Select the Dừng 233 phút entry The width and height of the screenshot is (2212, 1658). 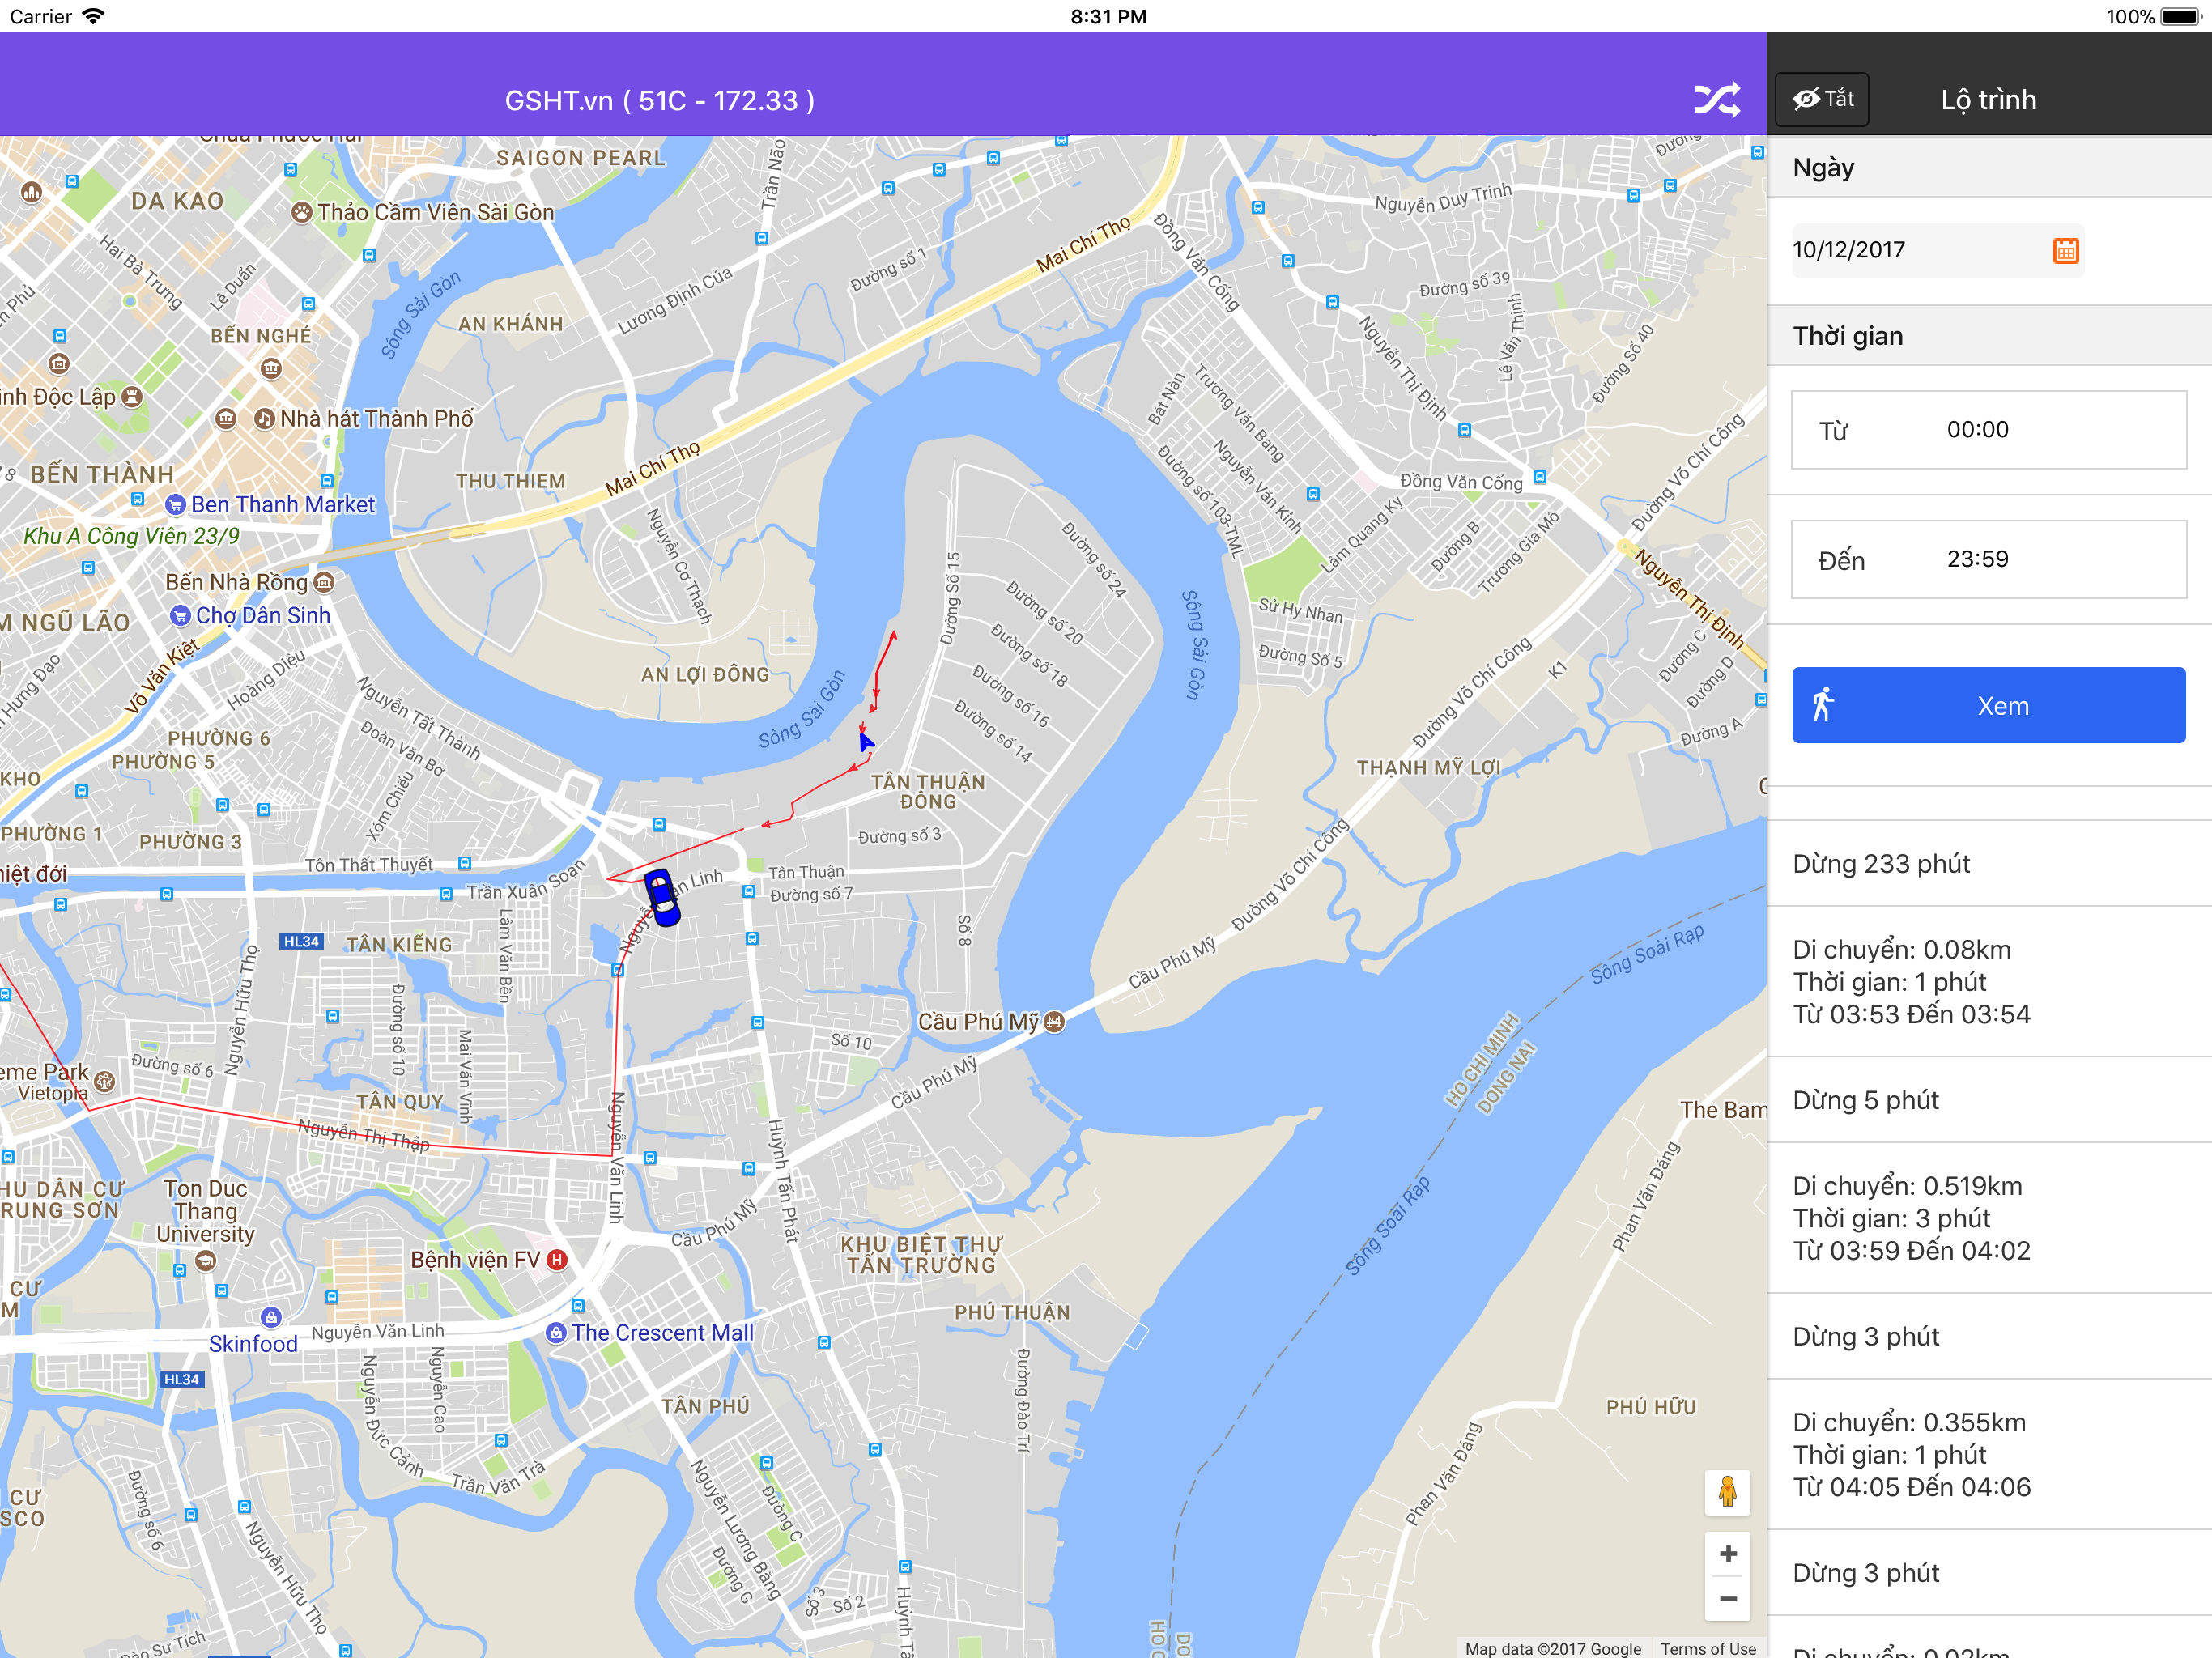click(x=1988, y=864)
